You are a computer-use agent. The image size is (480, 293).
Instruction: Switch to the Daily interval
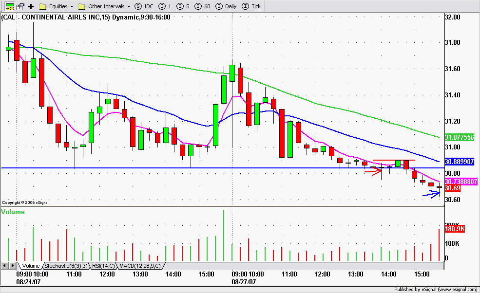[x=226, y=6]
